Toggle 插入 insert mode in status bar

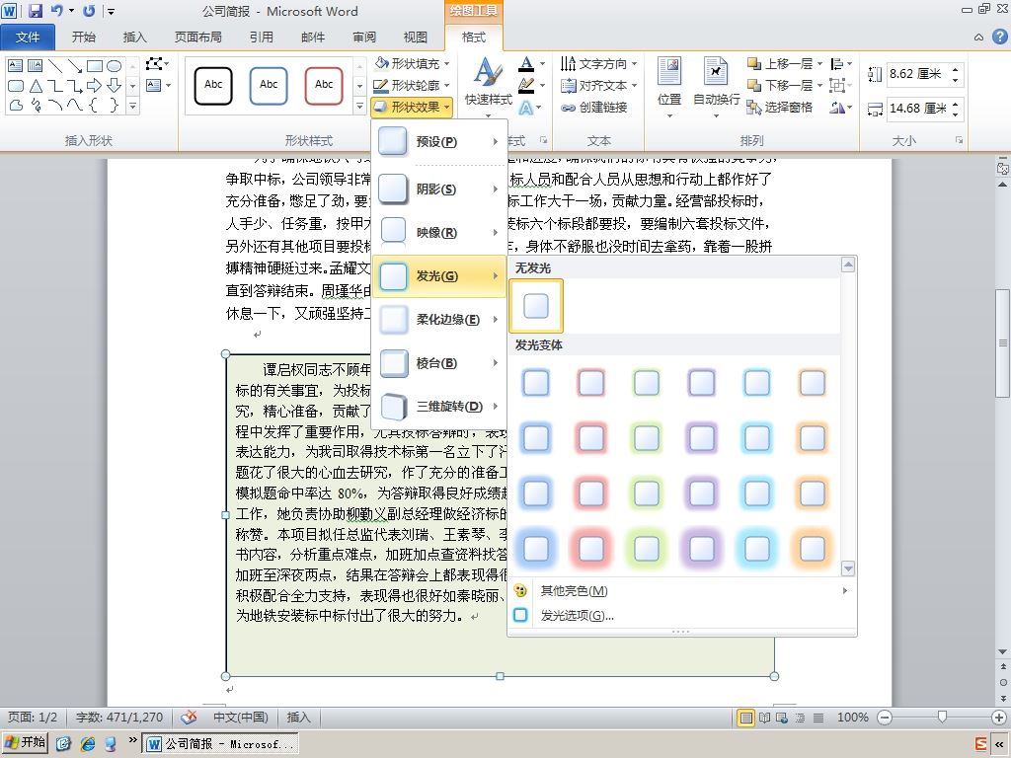click(x=298, y=717)
